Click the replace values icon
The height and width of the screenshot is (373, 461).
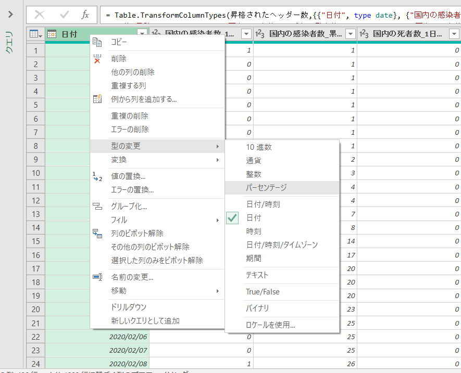(97, 176)
